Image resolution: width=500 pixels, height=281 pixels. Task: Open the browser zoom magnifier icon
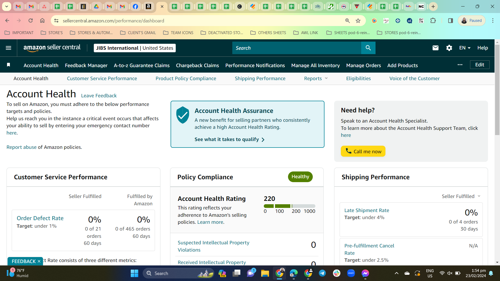[x=347, y=21]
